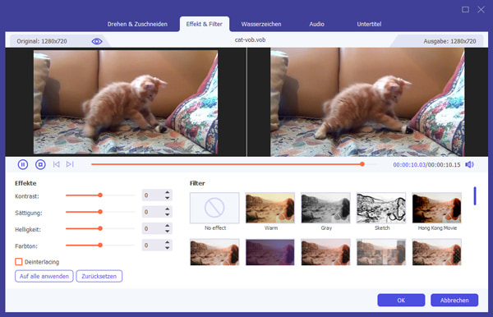This screenshot has width=493, height=317.
Task: Click Zurücksetzen button
Action: point(99,276)
